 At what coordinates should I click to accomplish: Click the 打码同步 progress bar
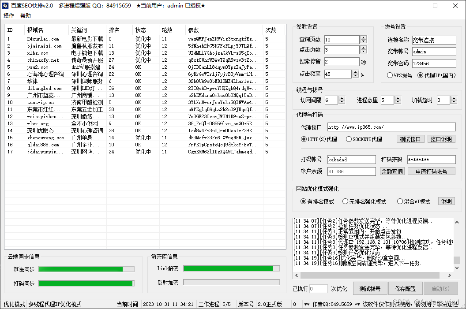(x=86, y=283)
